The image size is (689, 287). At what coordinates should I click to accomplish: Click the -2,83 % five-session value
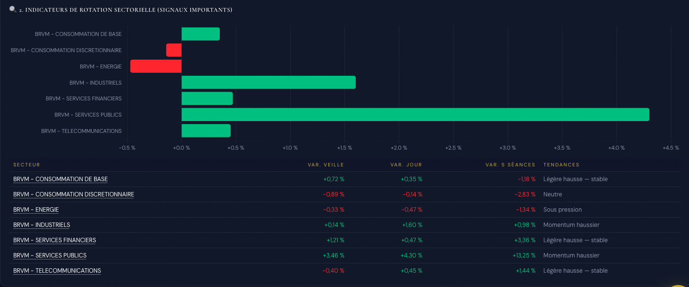tap(525, 194)
